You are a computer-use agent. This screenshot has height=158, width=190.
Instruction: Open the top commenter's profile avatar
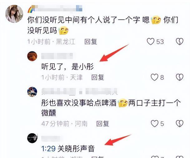[14, 14]
